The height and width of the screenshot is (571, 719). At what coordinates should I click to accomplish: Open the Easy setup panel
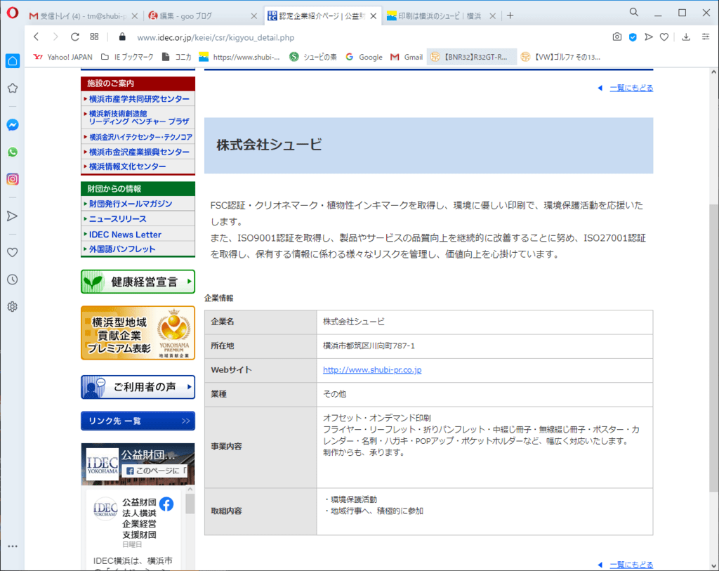click(x=705, y=37)
